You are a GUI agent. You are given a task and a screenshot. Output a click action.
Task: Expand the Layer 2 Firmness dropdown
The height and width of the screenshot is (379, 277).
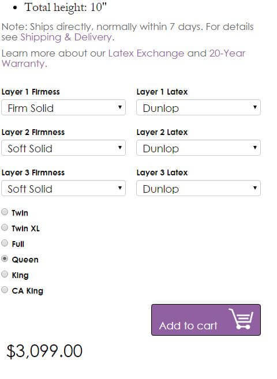[x=63, y=148]
